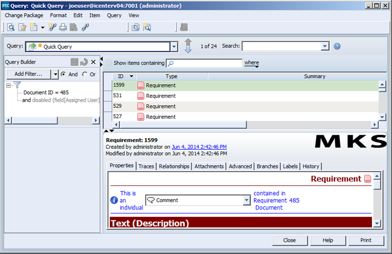Select the Or radio button
Viewport: 392px width, 254px height.
pyautogui.click(x=85, y=74)
